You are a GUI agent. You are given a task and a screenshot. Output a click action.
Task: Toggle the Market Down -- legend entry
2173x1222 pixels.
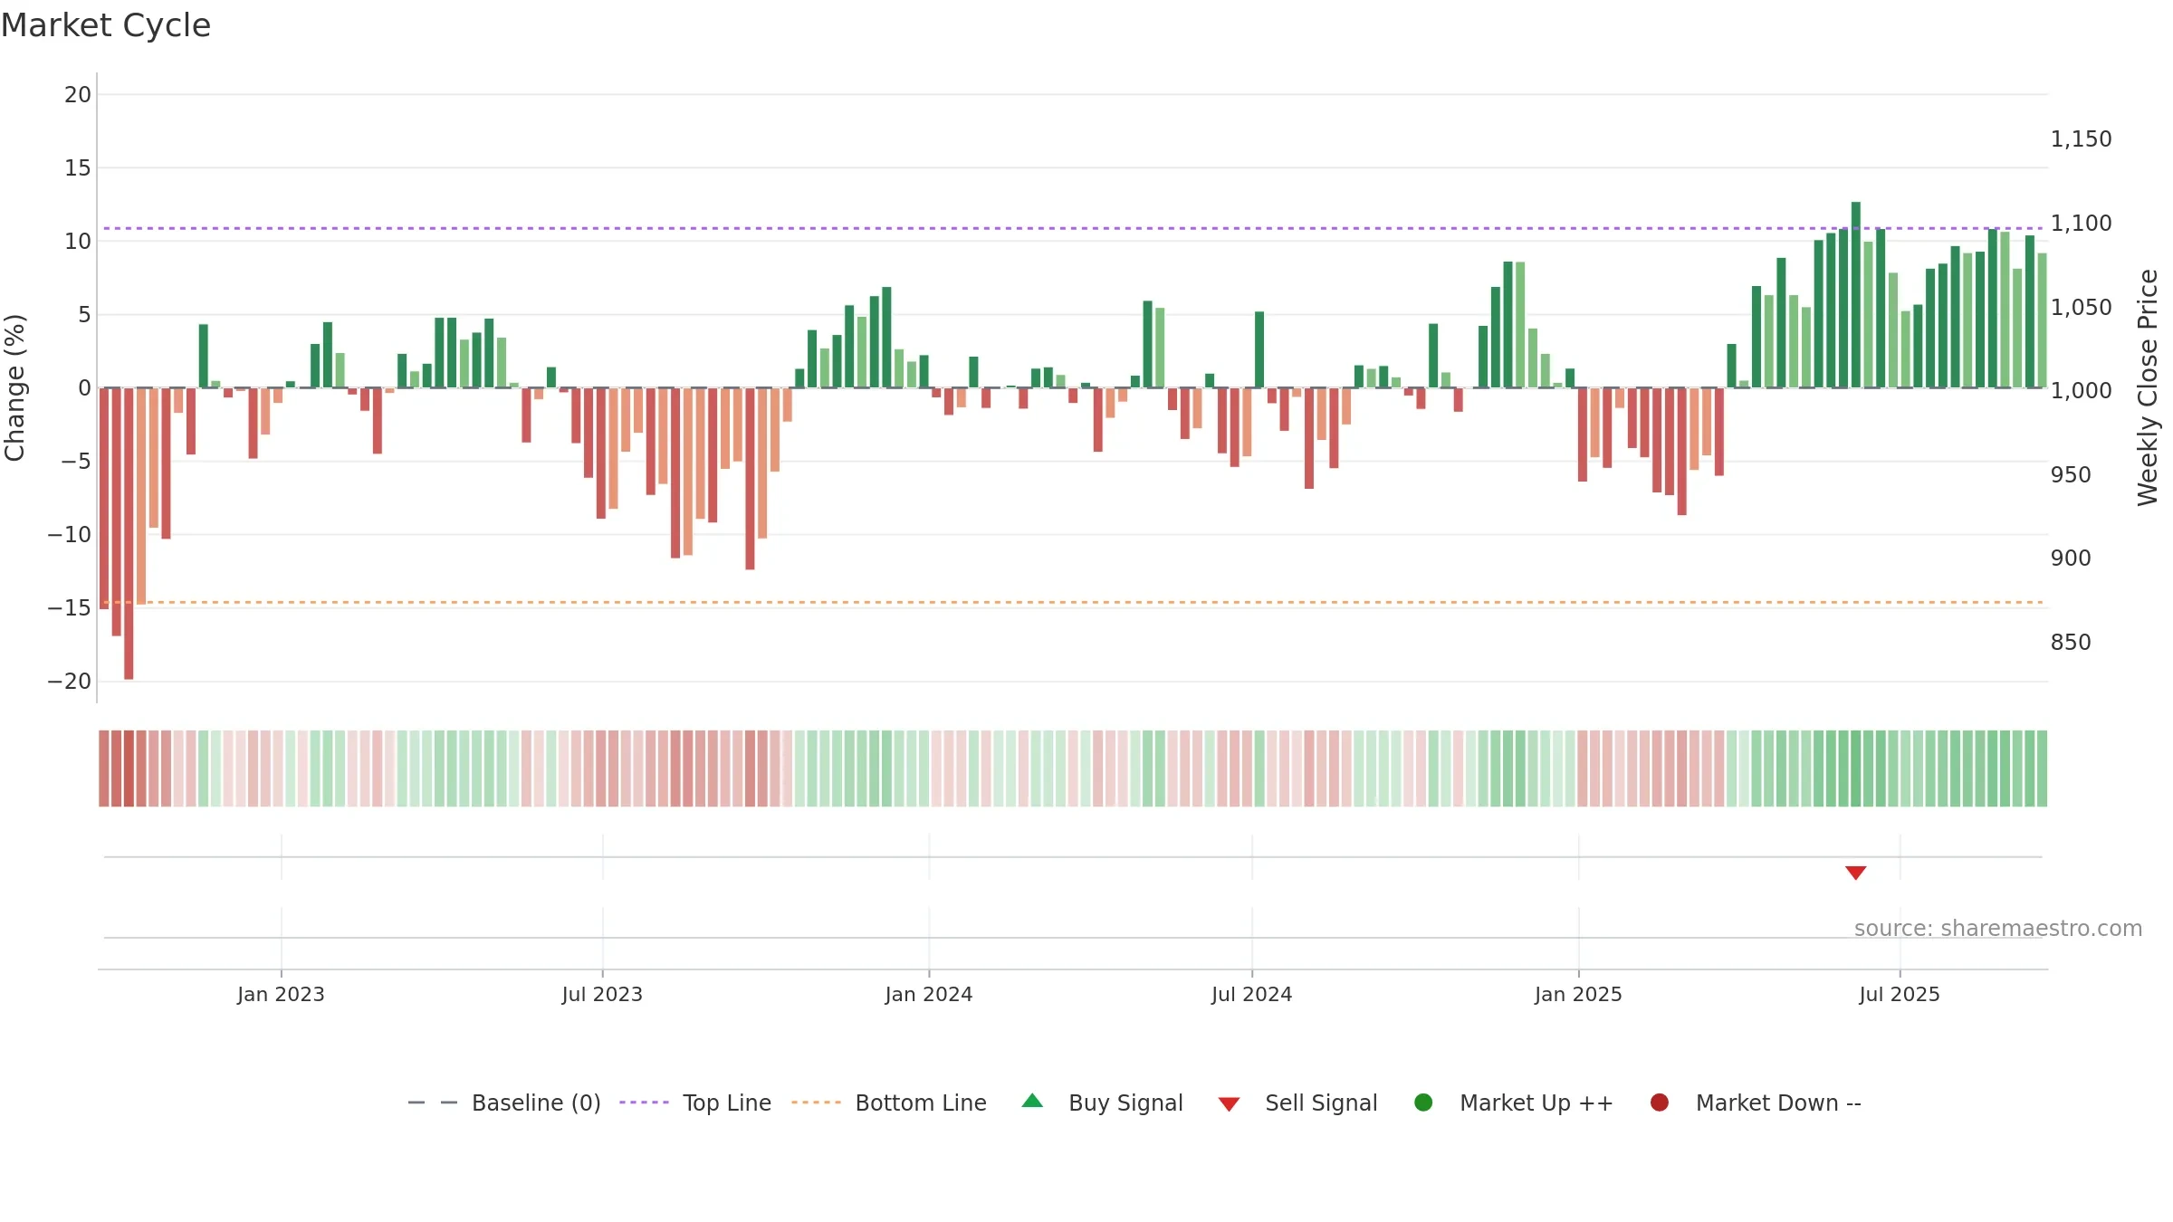pos(1755,1103)
